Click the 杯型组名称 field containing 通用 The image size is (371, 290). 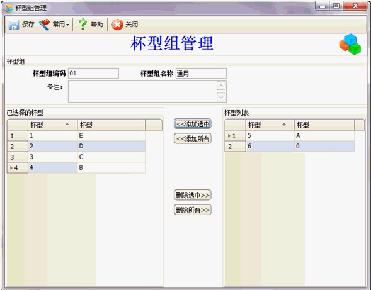tap(201, 74)
